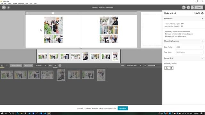Select first thumbnail in image library
The width and height of the screenshot is (205, 115).
click(7, 75)
